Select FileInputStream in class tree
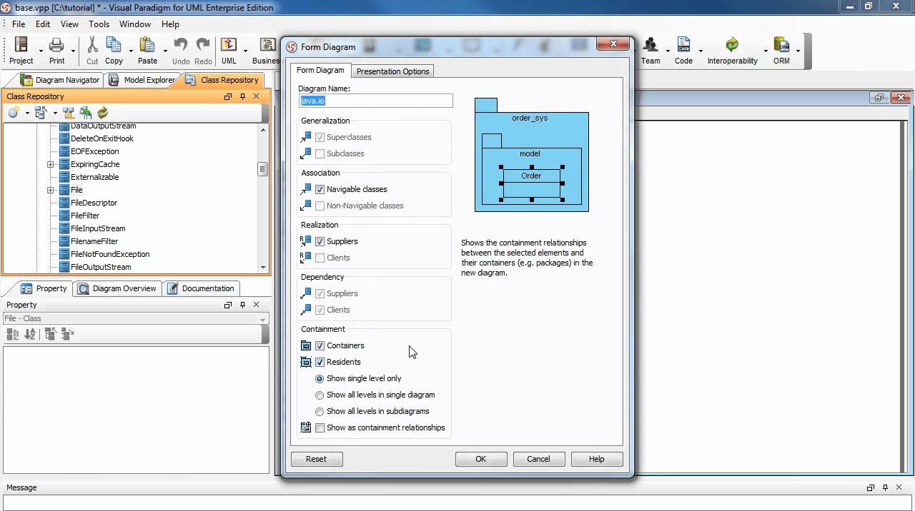The height and width of the screenshot is (511, 915). point(98,228)
